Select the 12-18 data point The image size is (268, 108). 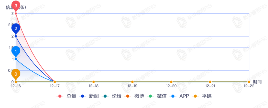click(93, 82)
